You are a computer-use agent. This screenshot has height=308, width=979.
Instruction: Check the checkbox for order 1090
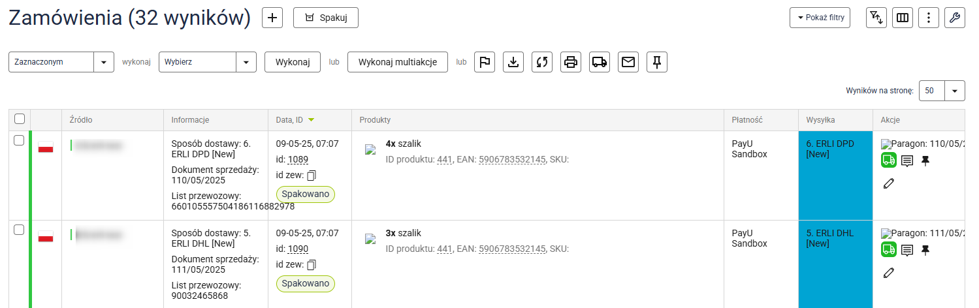(20, 230)
